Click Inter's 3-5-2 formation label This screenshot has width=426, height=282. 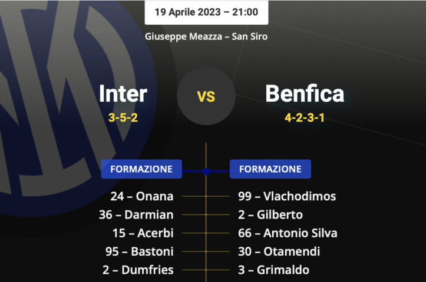point(123,117)
